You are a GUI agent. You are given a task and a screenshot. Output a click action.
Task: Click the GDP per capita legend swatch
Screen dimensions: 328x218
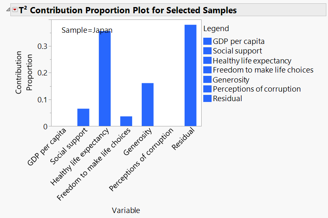coord(207,41)
